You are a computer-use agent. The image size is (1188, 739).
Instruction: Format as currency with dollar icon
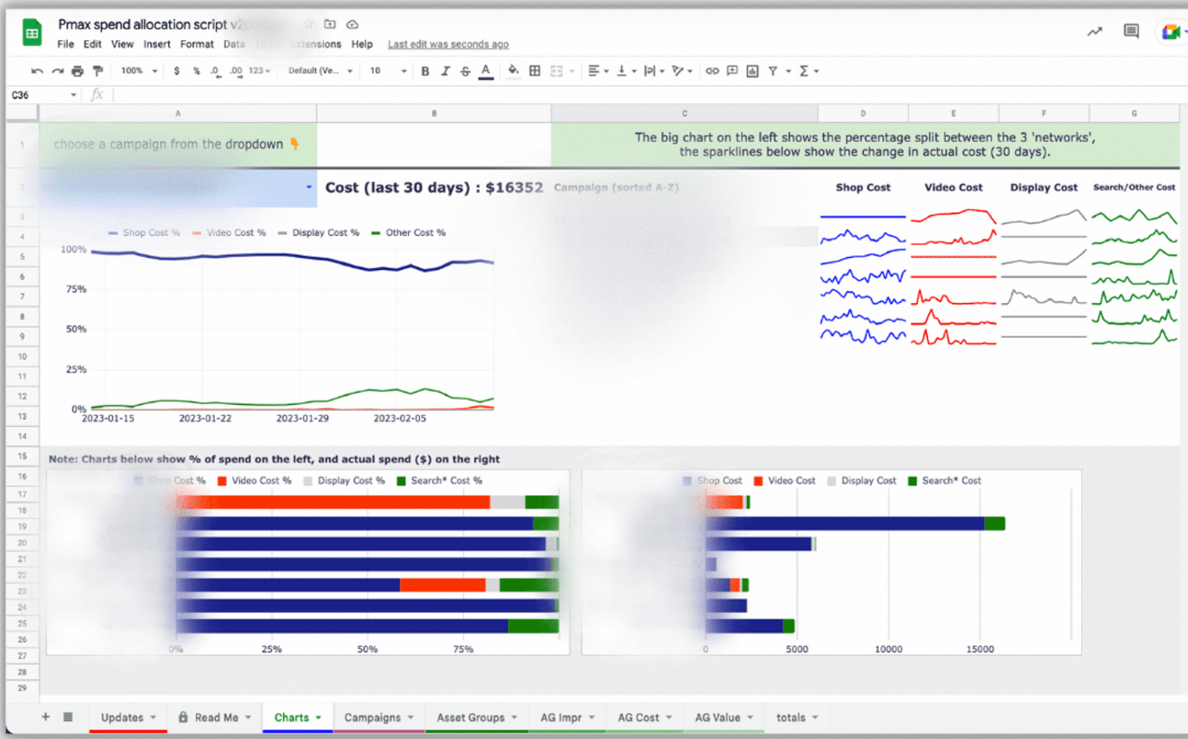click(x=176, y=71)
